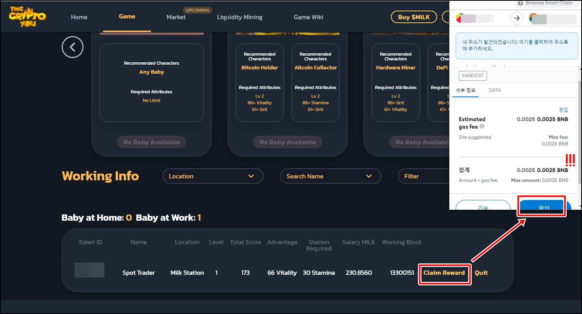Click the UPCOMING badge above Market

[x=198, y=10]
